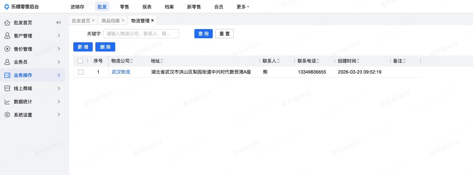
Task: Select the 批发 top menu
Action: [102, 7]
